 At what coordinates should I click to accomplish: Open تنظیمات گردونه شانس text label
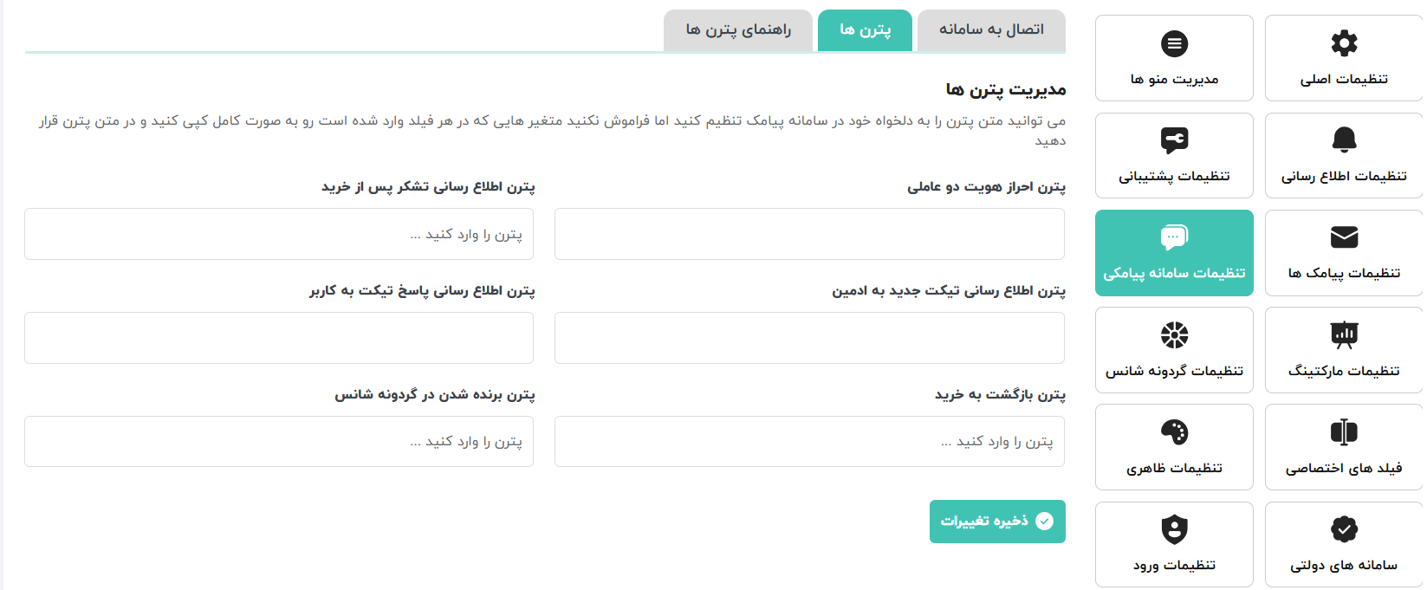tap(1174, 371)
